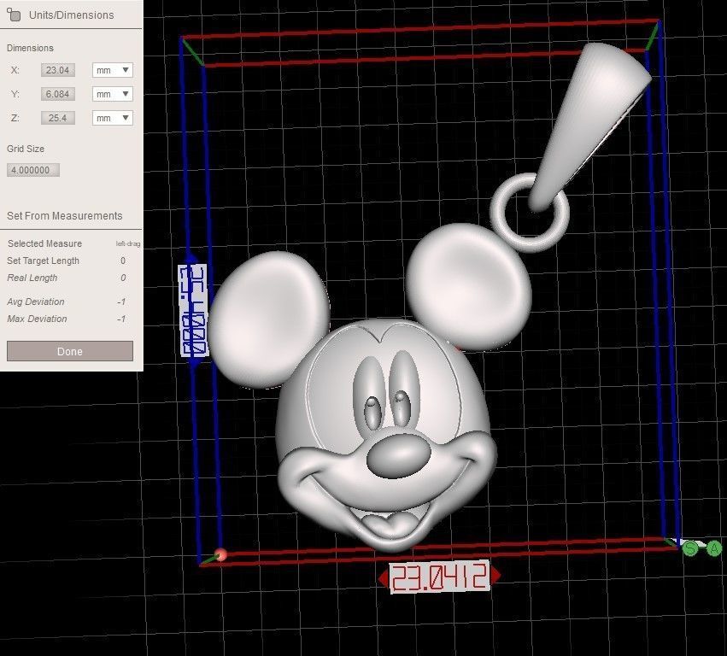Click the Real Length value
This screenshot has height=656, width=727.
(x=123, y=278)
